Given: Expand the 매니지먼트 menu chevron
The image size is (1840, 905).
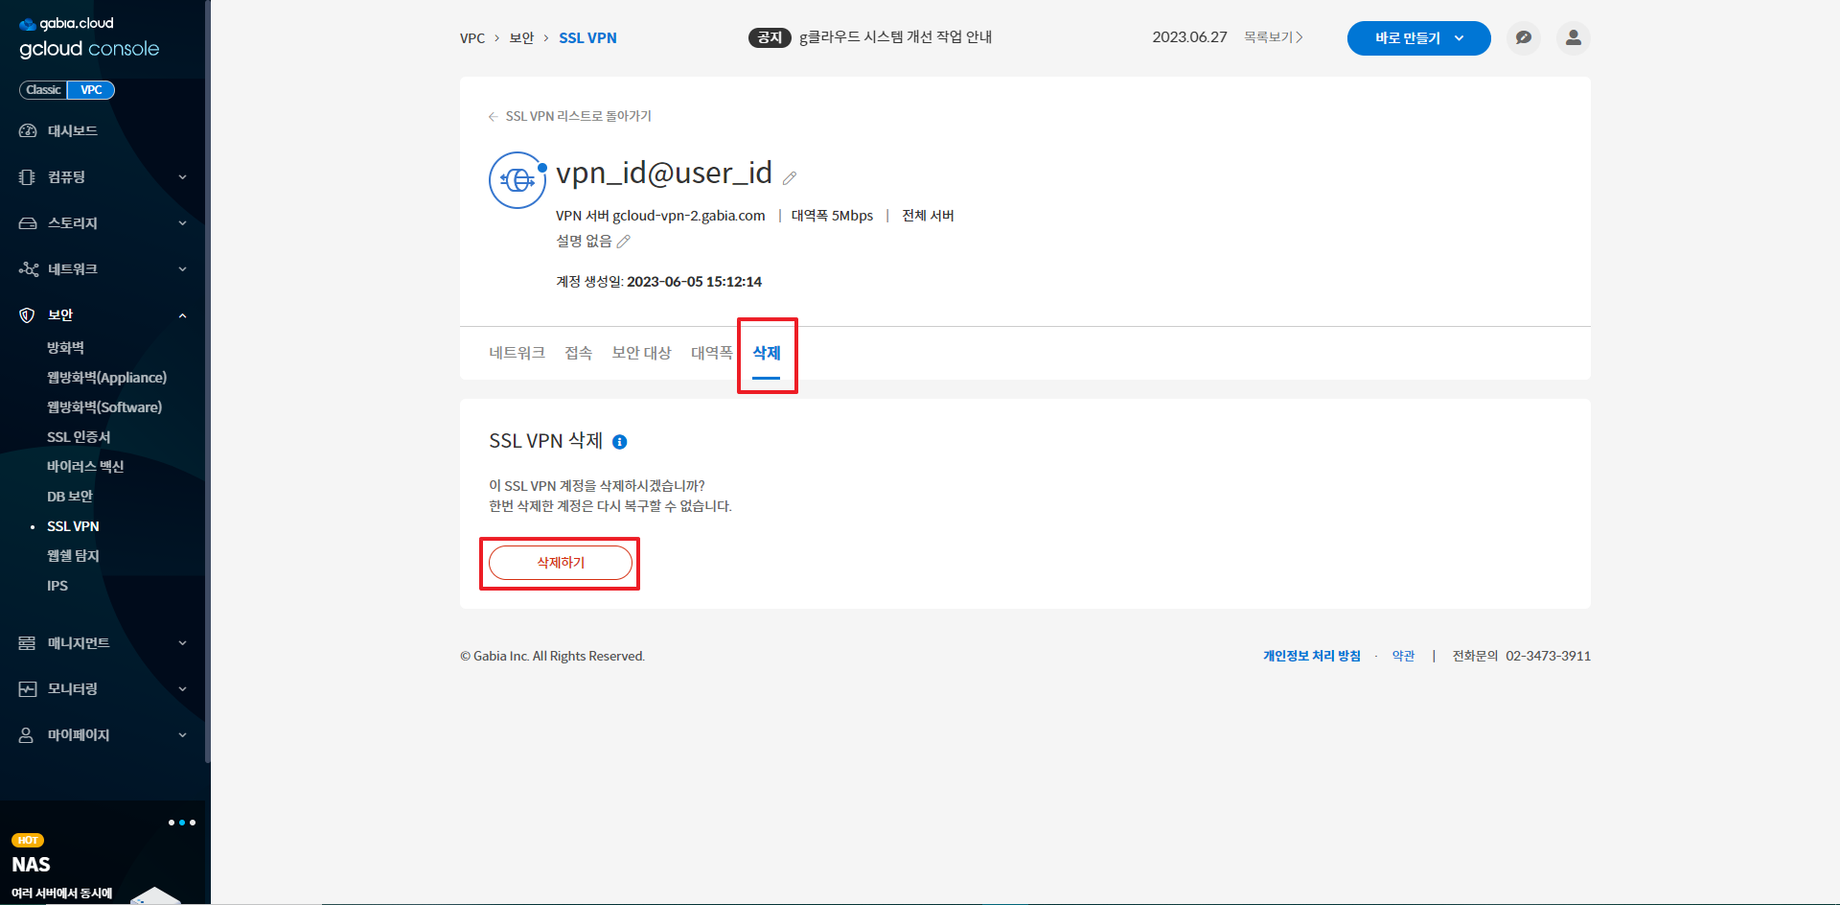Looking at the screenshot, I should point(182,643).
